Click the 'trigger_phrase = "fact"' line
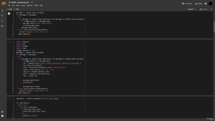Viewport: 215px width, 121px height. (x=26, y=50)
